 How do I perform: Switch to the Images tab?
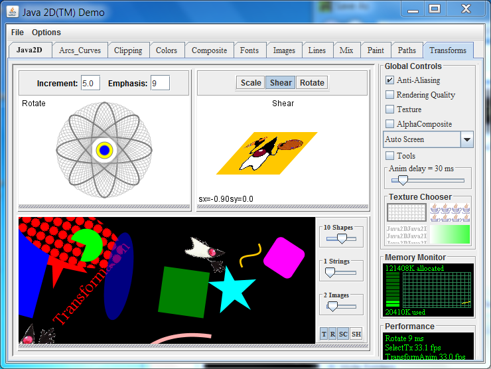284,50
